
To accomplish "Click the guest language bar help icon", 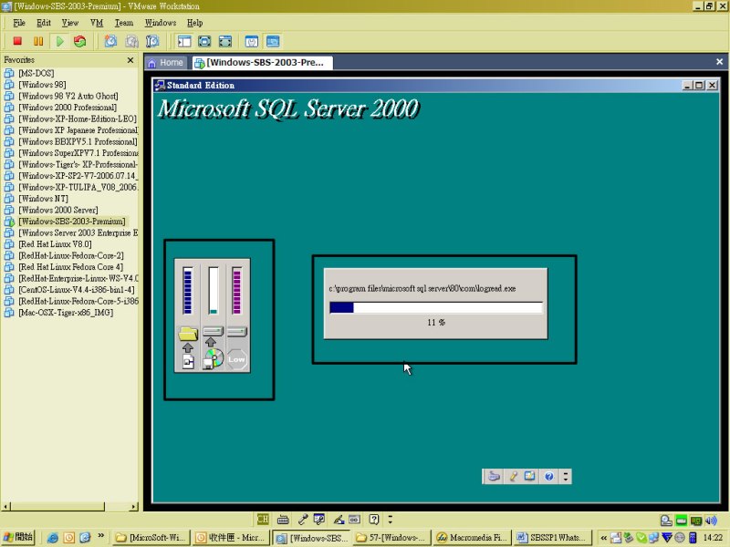I will [x=549, y=476].
